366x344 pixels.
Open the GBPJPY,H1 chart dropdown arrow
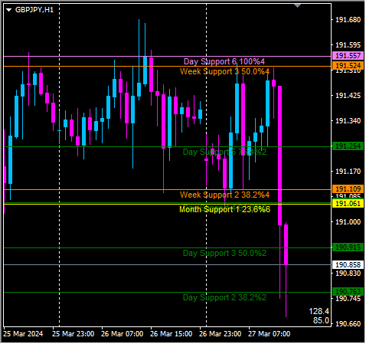[x=9, y=10]
